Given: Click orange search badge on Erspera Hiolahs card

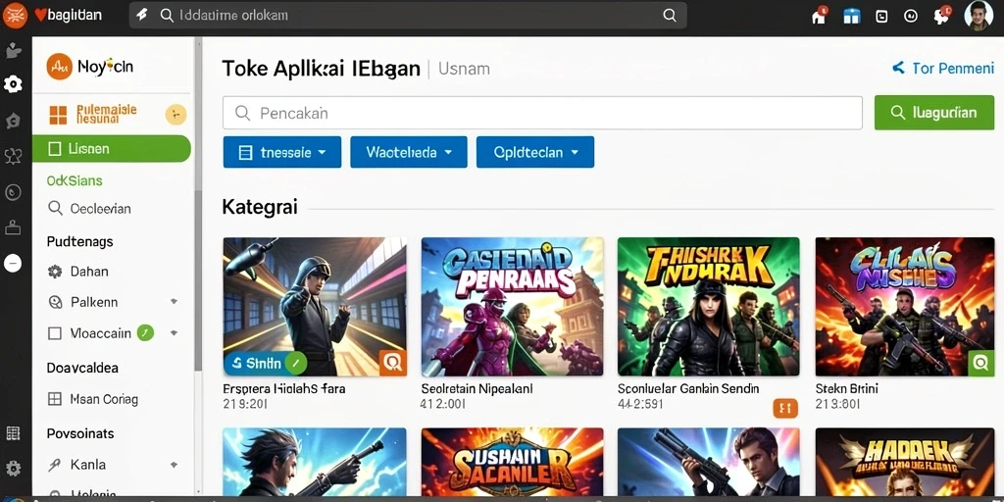Looking at the screenshot, I should [x=392, y=363].
